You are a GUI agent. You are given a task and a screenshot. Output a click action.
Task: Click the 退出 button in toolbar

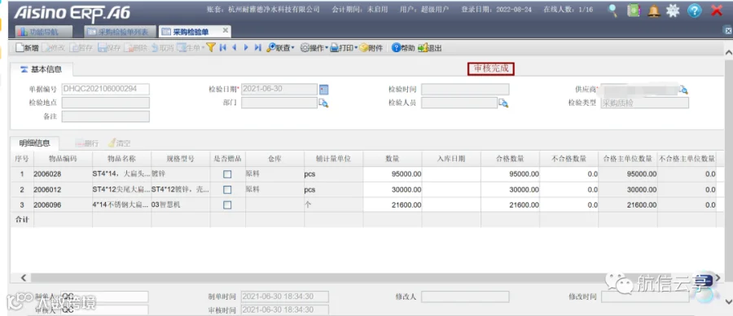[430, 48]
